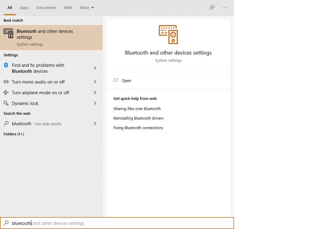The width and height of the screenshot is (320, 229).
Task: Switch to the Web tab
Action: coord(68,7)
